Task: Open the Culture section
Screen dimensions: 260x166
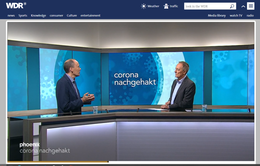Action: pyautogui.click(x=72, y=16)
